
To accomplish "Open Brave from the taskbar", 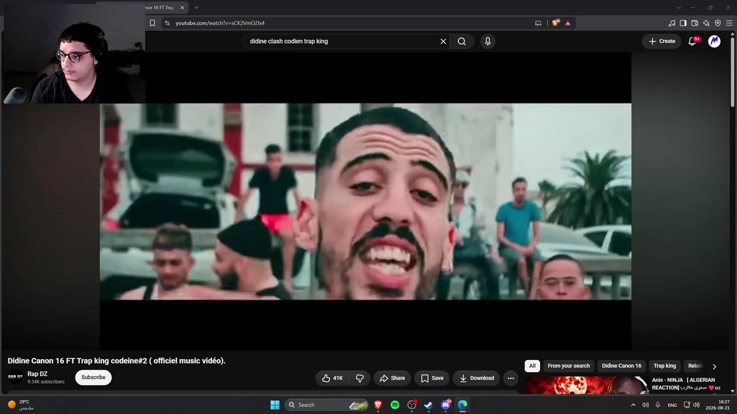I will pyautogui.click(x=378, y=405).
